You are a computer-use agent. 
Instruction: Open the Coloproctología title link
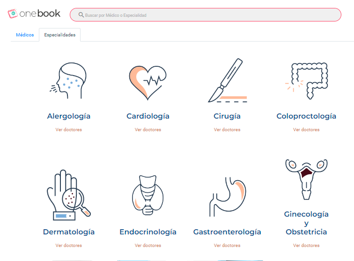point(306,116)
